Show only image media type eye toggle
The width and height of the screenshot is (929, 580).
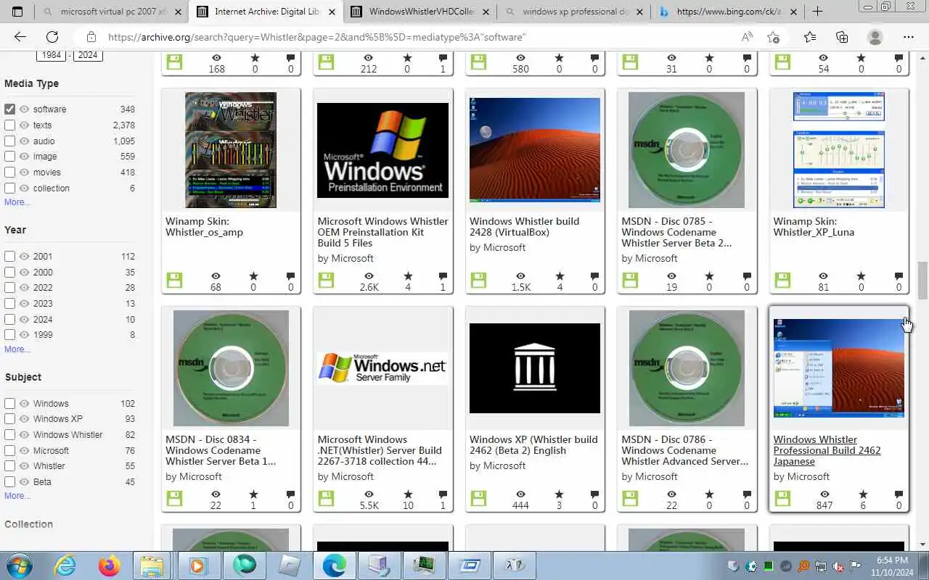point(24,156)
